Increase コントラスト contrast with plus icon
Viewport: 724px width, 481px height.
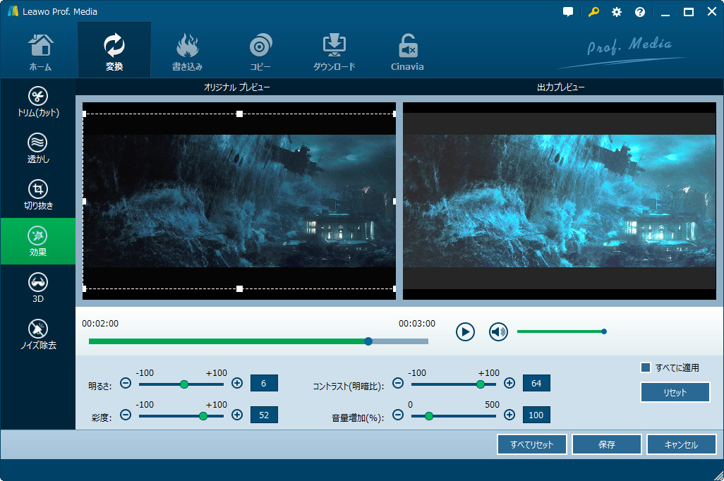tap(509, 383)
